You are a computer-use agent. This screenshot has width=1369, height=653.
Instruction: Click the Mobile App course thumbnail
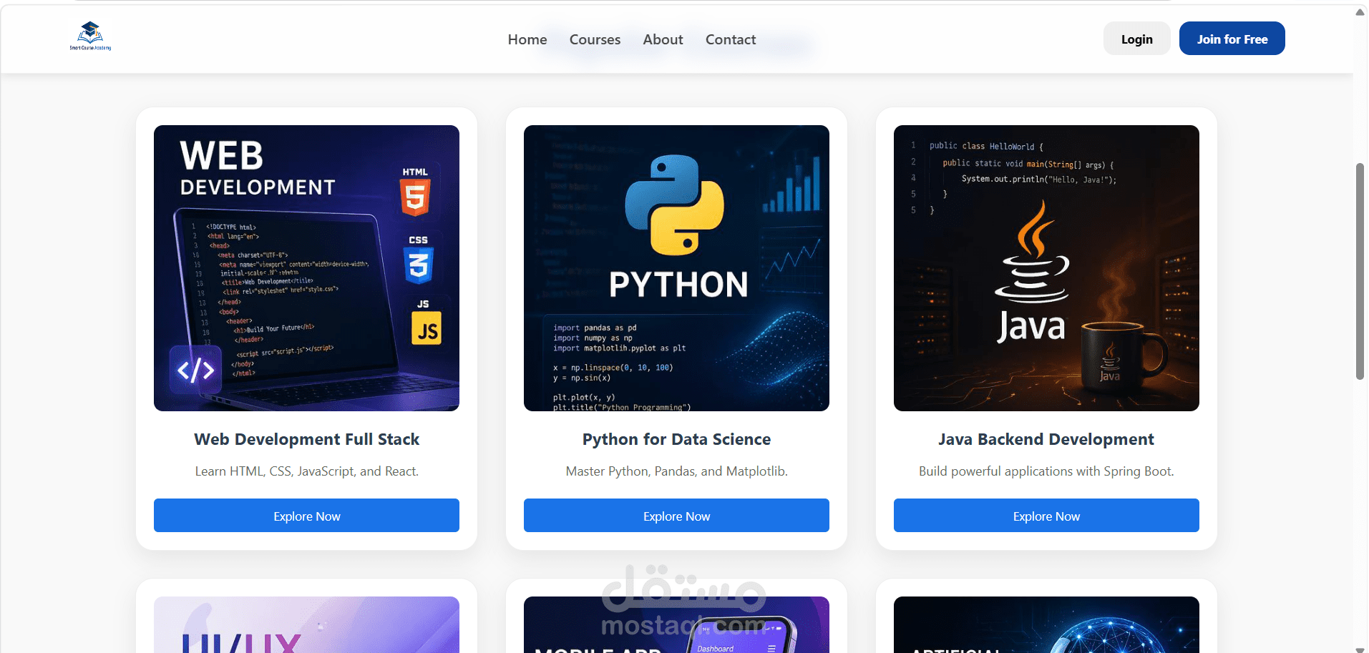tap(676, 624)
